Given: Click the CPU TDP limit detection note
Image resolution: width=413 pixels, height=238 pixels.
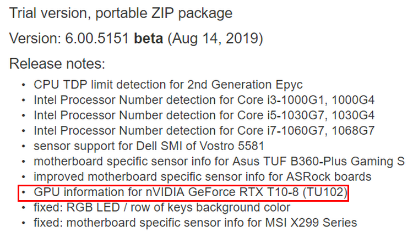Looking at the screenshot, I should [x=168, y=85].
